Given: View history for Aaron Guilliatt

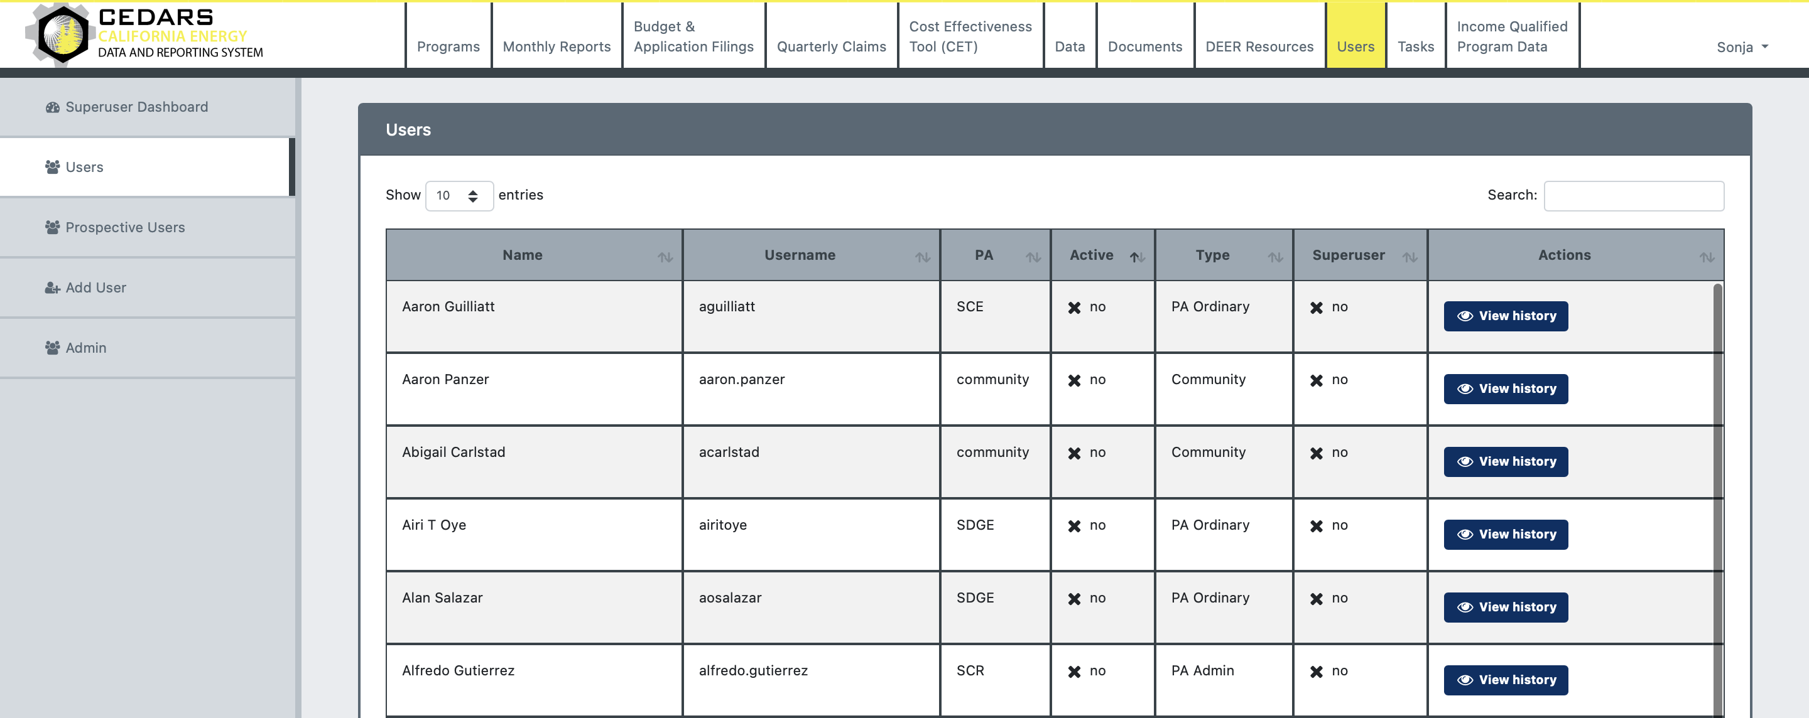Looking at the screenshot, I should (x=1505, y=316).
